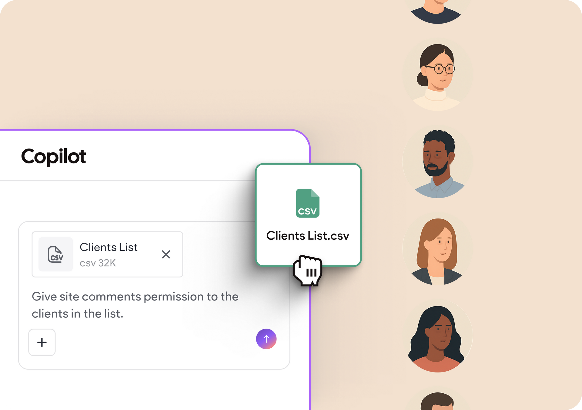Click the words clients in the list

77,314
